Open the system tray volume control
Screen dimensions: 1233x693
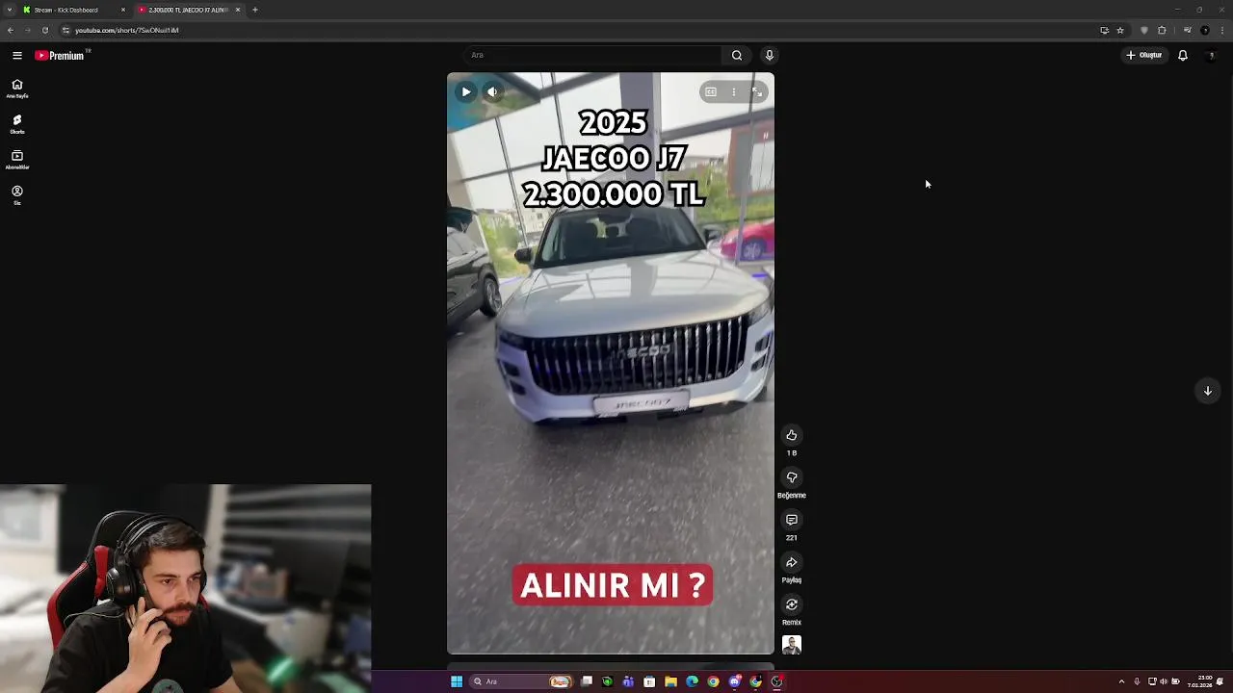(x=1164, y=681)
